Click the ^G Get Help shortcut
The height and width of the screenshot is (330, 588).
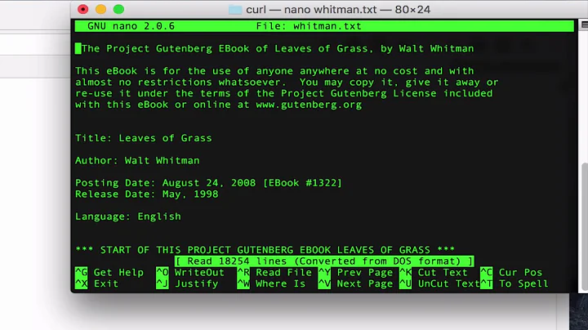(109, 272)
